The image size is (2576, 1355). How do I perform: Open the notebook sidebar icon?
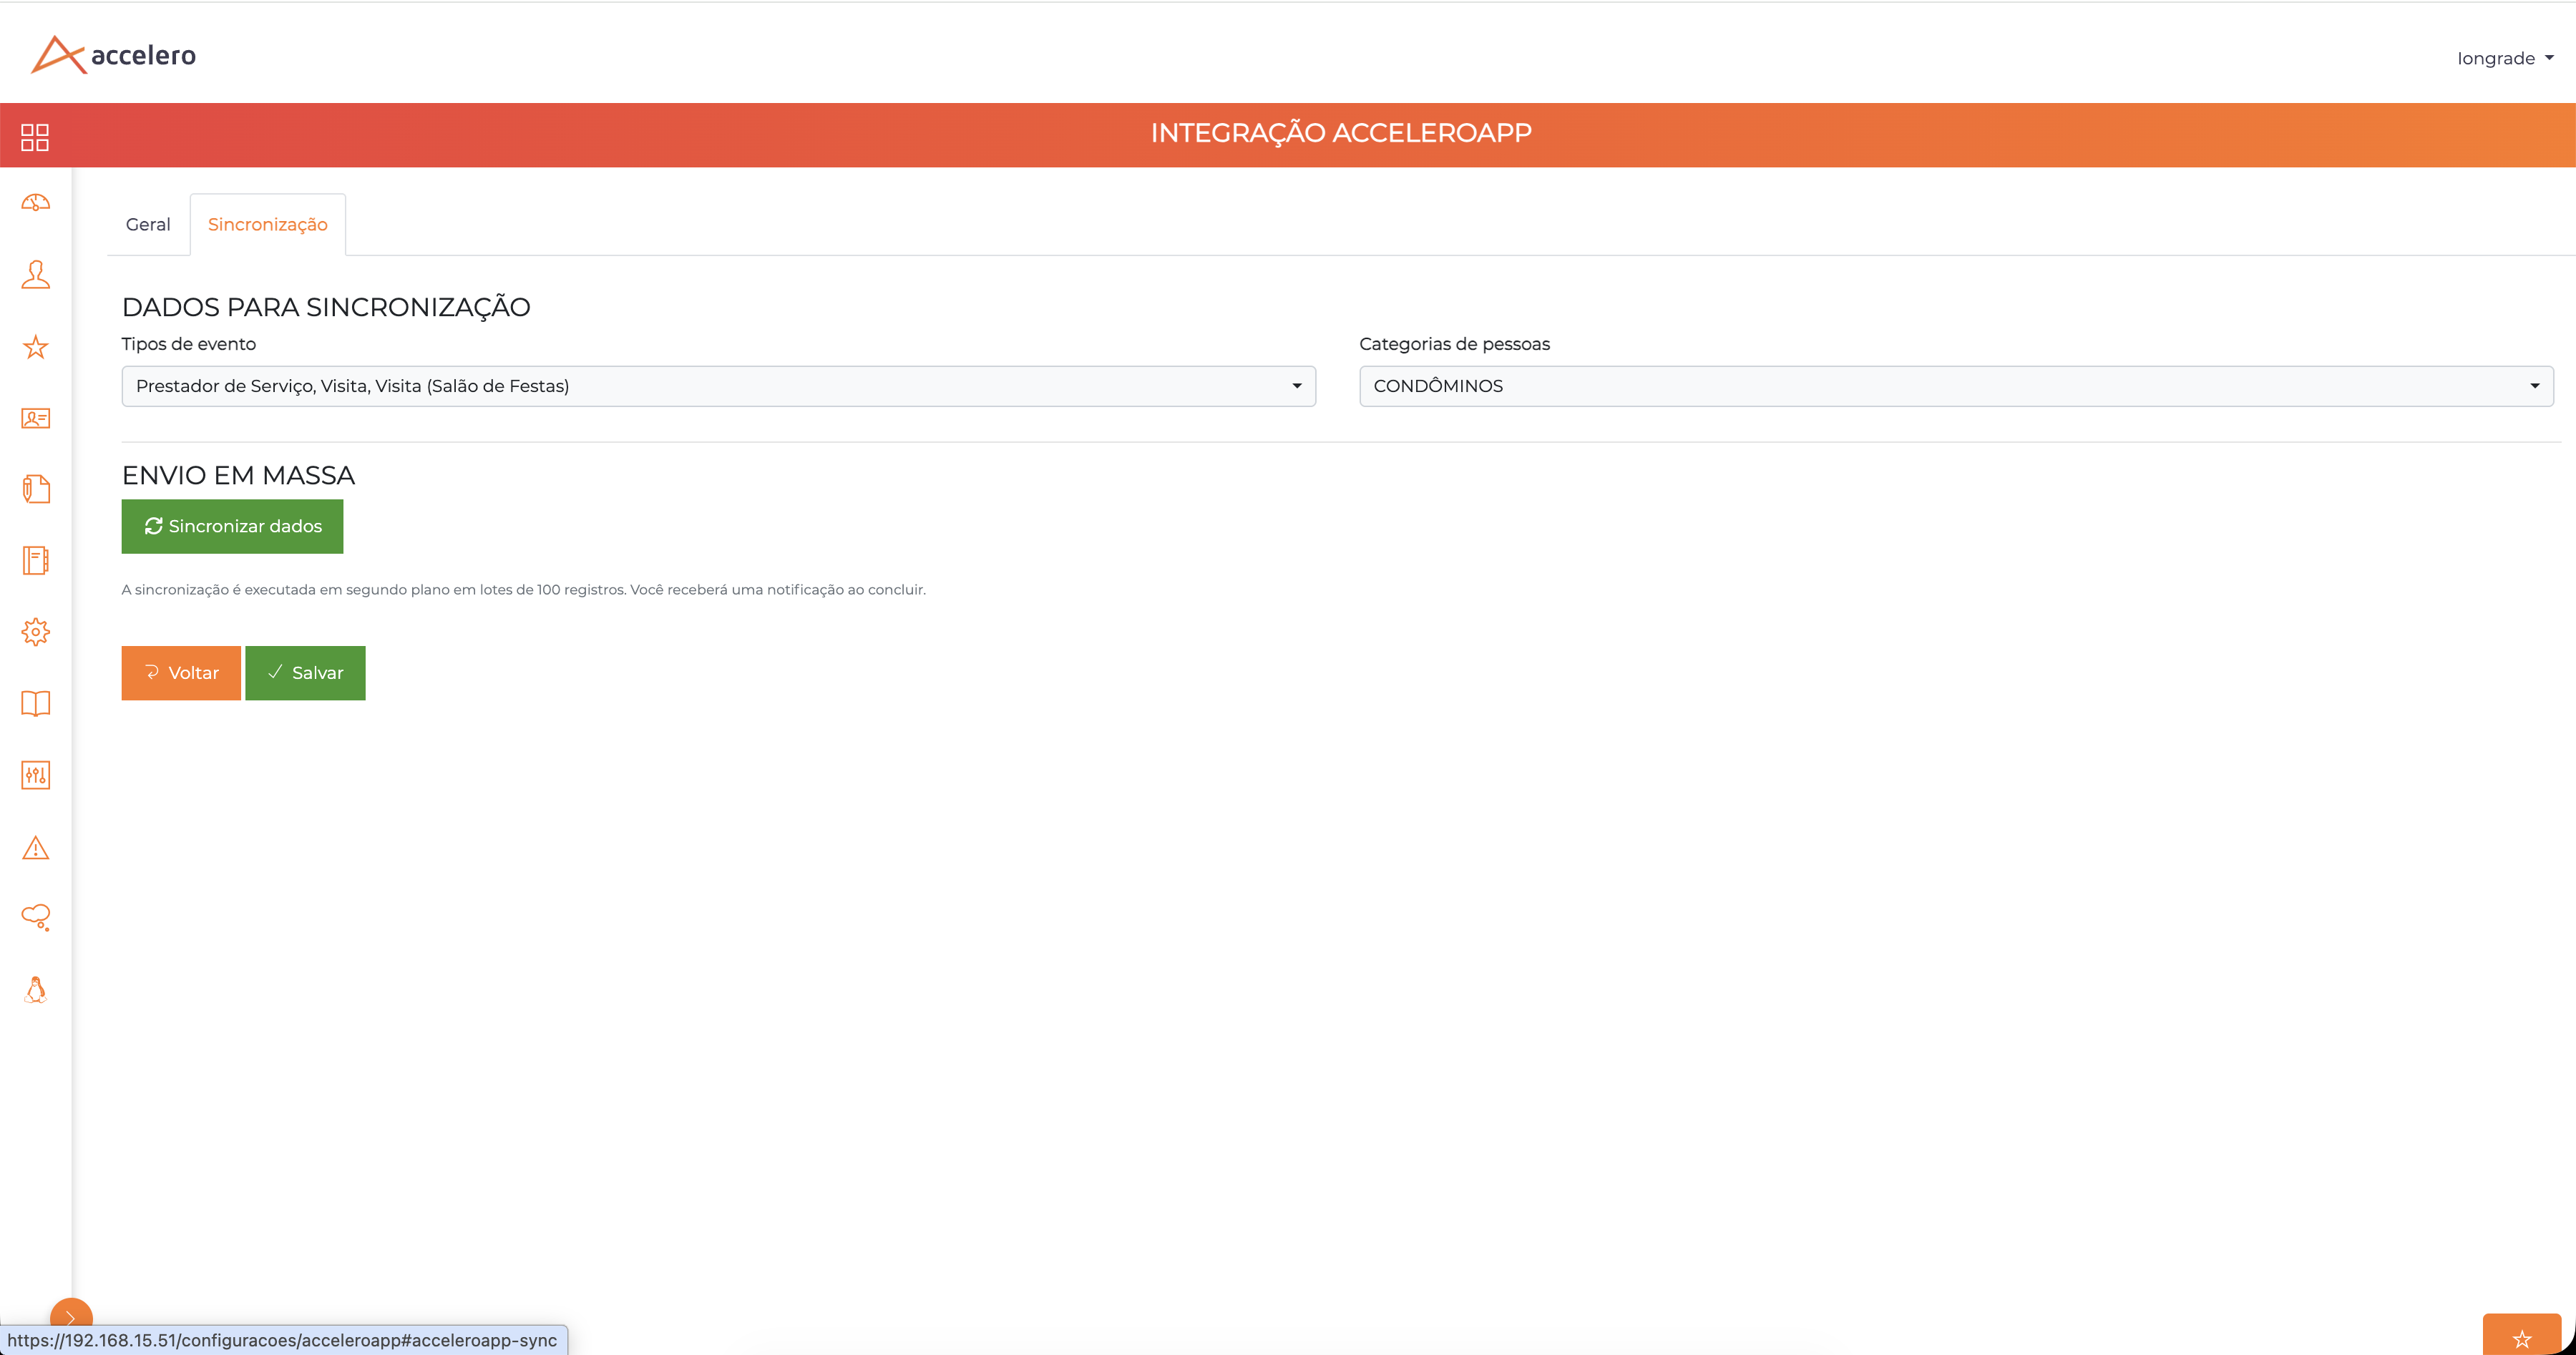click(35, 560)
